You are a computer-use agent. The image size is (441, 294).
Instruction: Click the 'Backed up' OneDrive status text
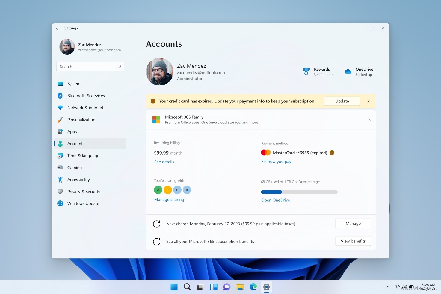[x=364, y=75]
